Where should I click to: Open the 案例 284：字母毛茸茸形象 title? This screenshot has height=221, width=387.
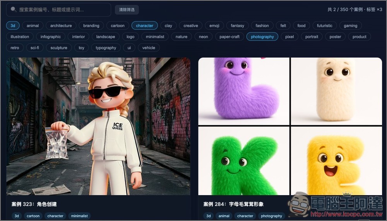click(x=233, y=204)
